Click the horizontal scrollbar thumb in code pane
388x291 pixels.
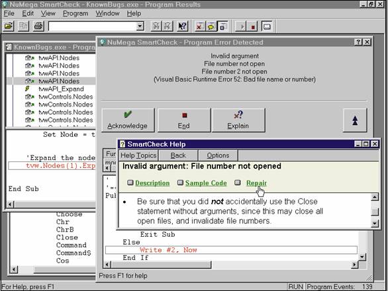(161, 265)
